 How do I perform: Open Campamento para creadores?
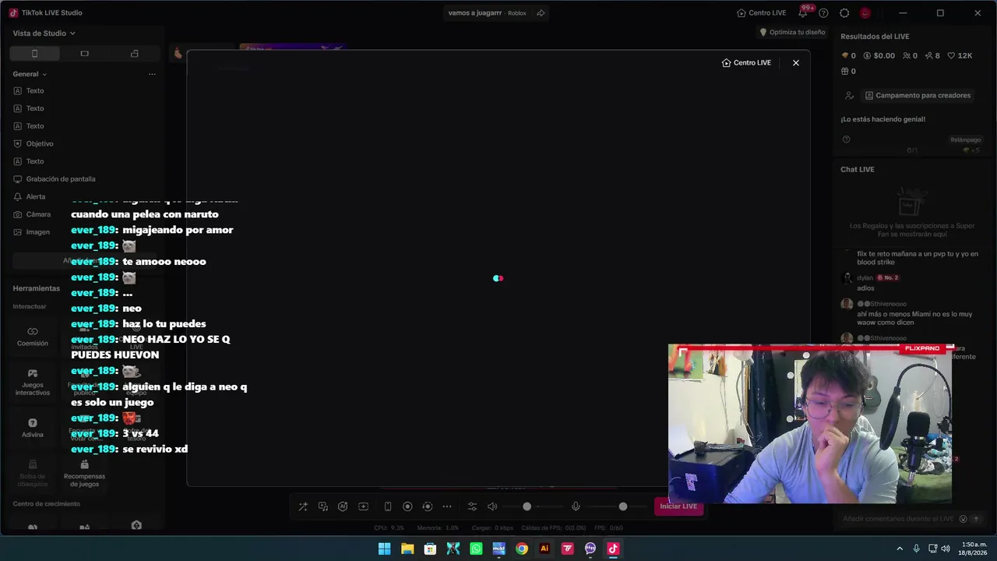[918, 96]
